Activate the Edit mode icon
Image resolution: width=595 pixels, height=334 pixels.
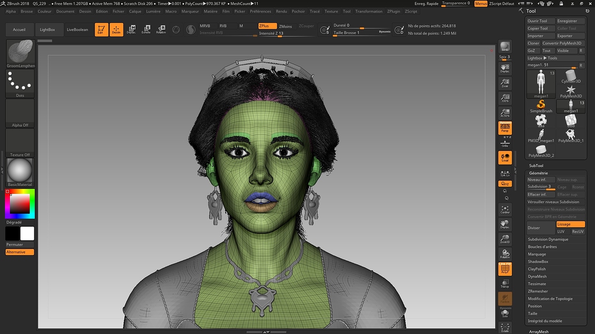(101, 30)
